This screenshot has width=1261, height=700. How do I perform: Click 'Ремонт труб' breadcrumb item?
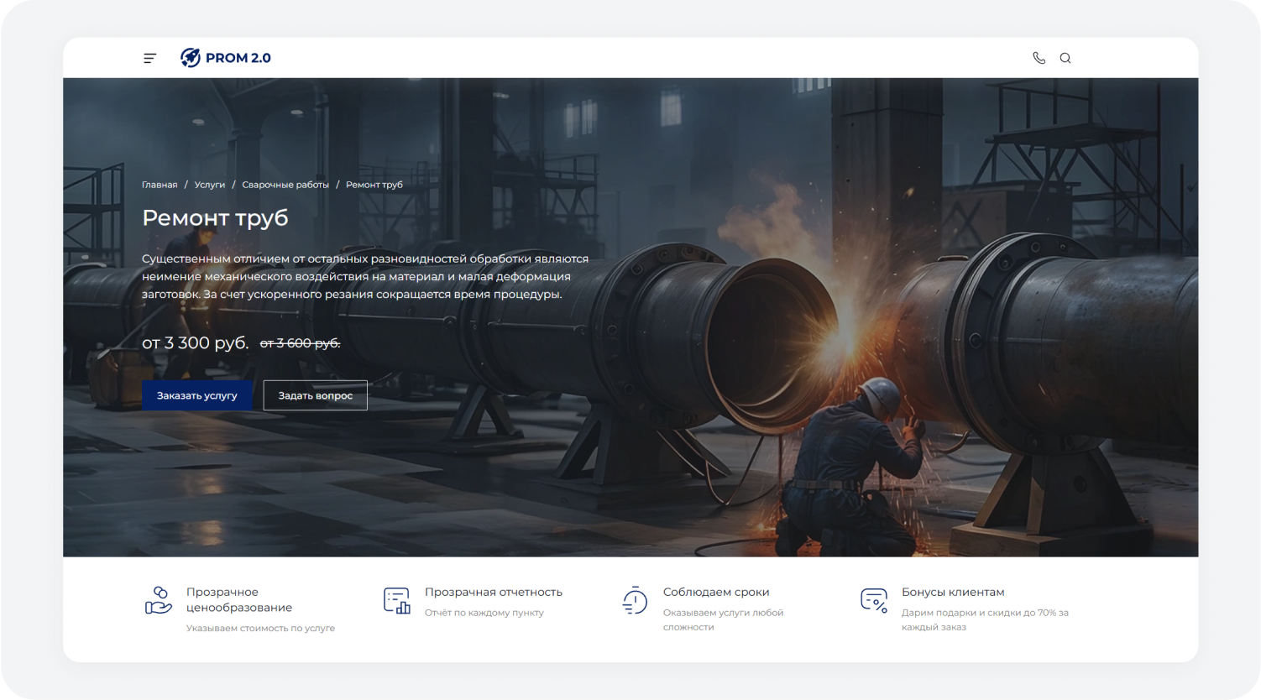374,185
